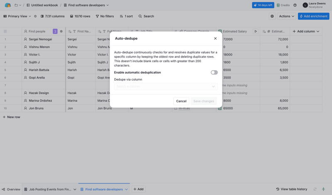Open the Actions dropdown

[286, 16]
